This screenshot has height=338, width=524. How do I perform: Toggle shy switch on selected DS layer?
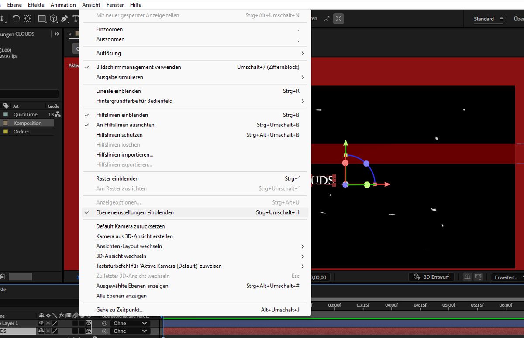(x=41, y=331)
